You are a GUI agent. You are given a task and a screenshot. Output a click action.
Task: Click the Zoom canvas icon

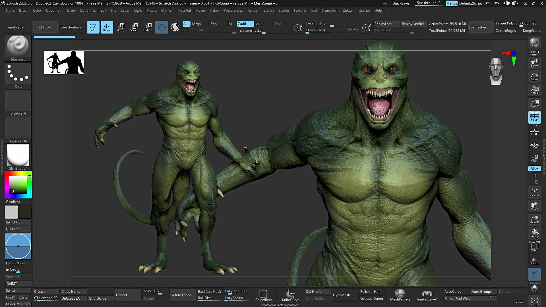(x=534, y=76)
